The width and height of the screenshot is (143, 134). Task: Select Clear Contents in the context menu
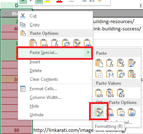pos(44,79)
